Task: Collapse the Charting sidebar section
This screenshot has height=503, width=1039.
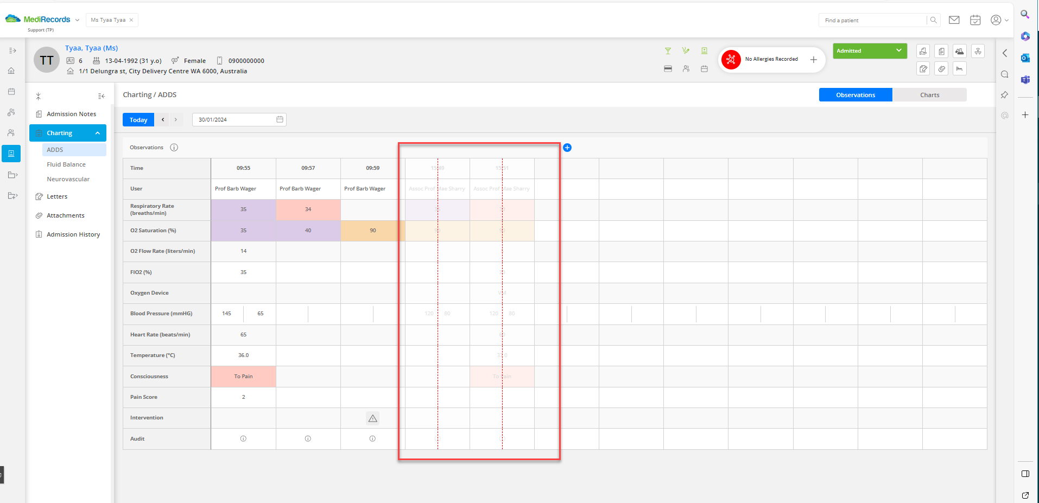Action: pyautogui.click(x=98, y=133)
